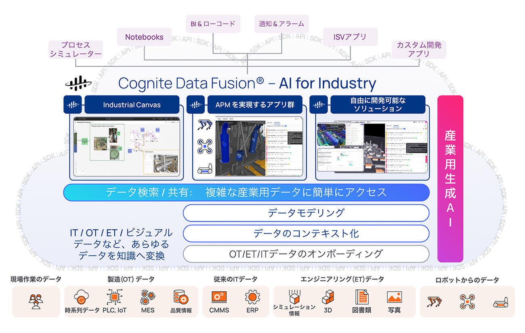
Task: Click the 3D cubes icon
Action: (328, 297)
